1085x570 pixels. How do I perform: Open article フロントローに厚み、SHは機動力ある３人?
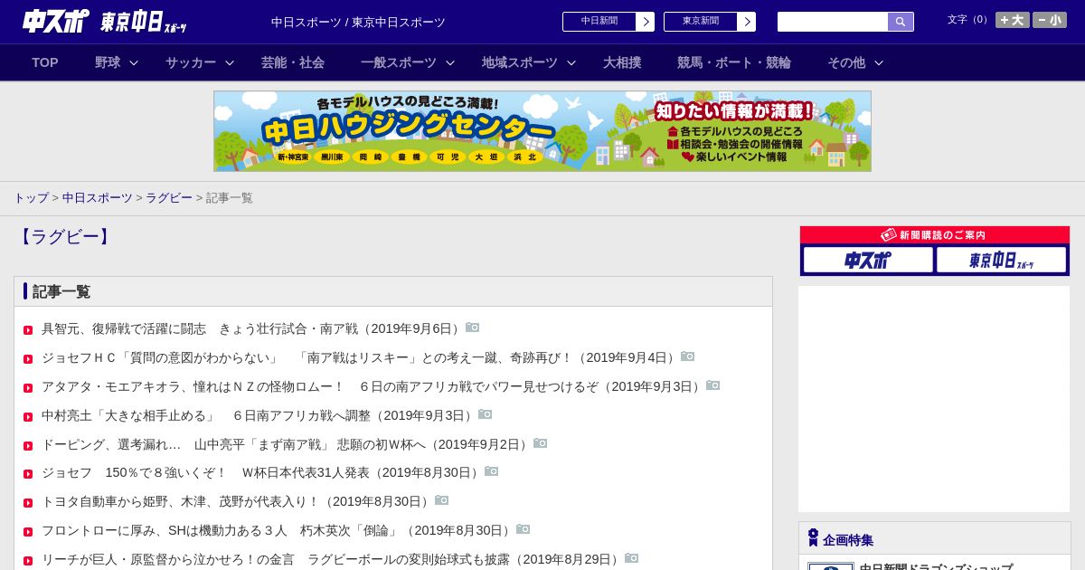click(x=278, y=530)
